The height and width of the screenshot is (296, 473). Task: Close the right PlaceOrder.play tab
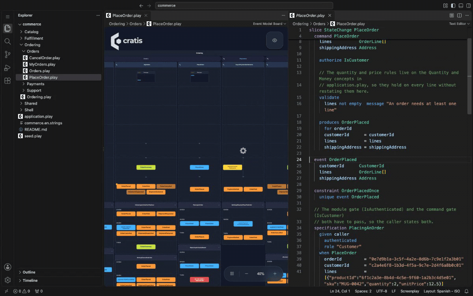[x=330, y=15]
